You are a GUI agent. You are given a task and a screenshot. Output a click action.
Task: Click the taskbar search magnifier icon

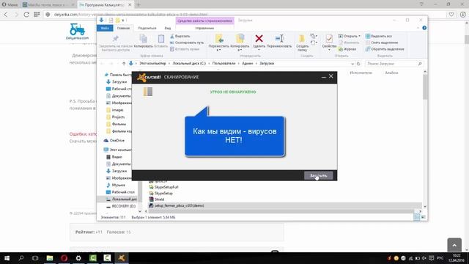21,257
